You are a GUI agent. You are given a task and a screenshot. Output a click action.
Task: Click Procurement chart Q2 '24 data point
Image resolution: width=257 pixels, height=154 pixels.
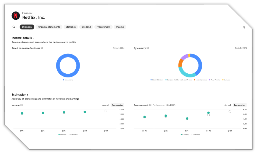pos(144,117)
